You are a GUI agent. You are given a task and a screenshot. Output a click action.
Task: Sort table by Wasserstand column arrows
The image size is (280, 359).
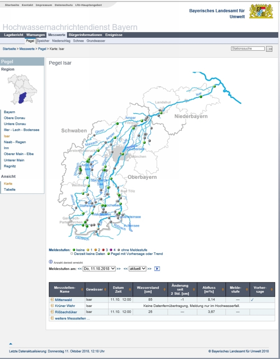point(164,290)
